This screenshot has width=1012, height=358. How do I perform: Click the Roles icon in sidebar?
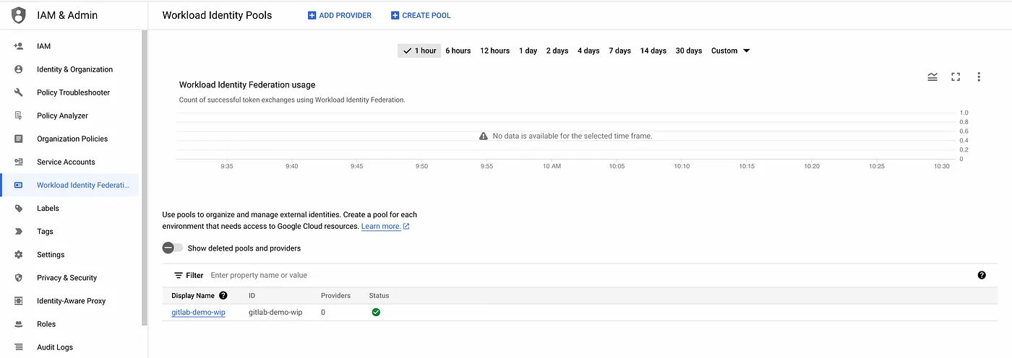coord(19,324)
